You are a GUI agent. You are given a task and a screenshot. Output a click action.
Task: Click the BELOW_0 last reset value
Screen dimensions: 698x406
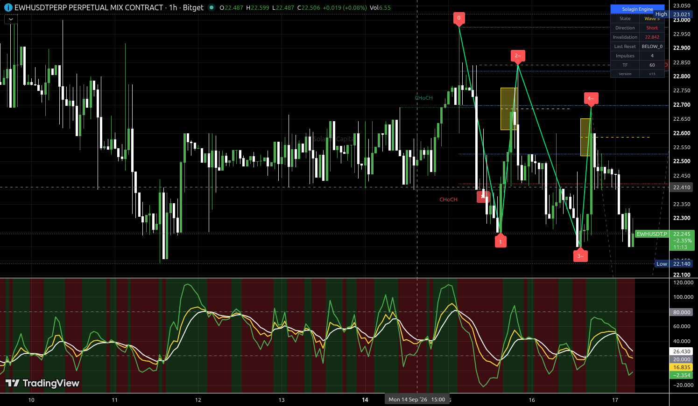coord(652,47)
